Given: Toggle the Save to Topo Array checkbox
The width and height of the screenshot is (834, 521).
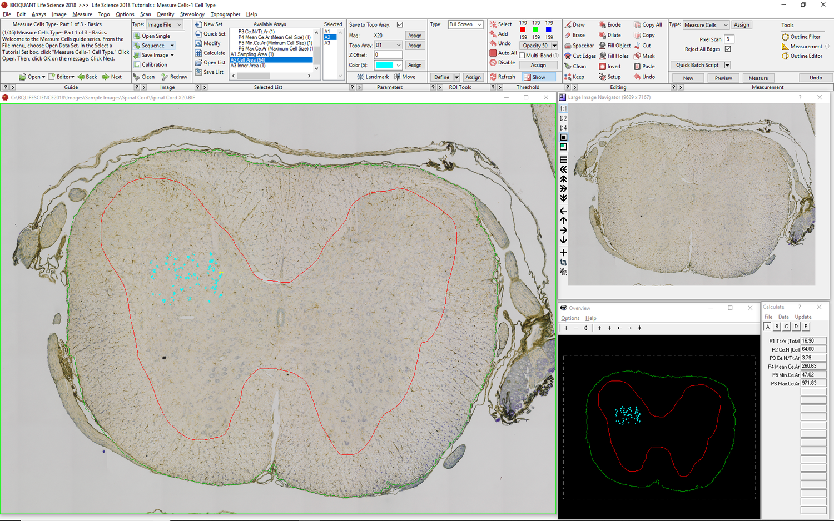Looking at the screenshot, I should (x=400, y=25).
